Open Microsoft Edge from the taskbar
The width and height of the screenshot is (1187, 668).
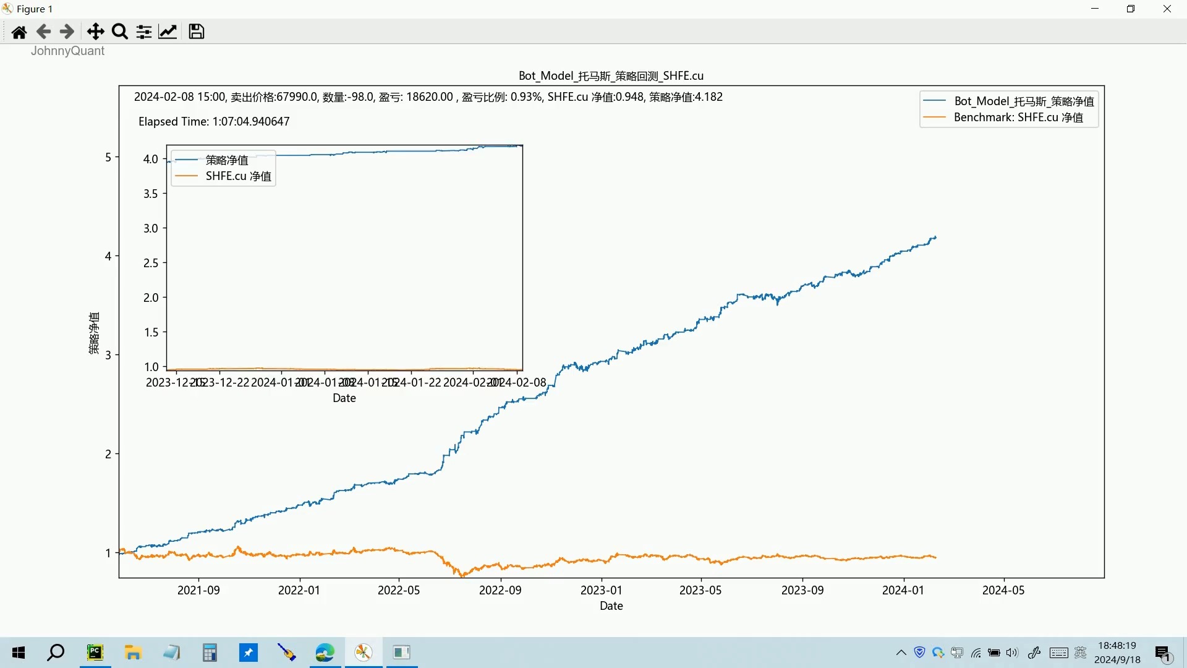click(x=325, y=653)
